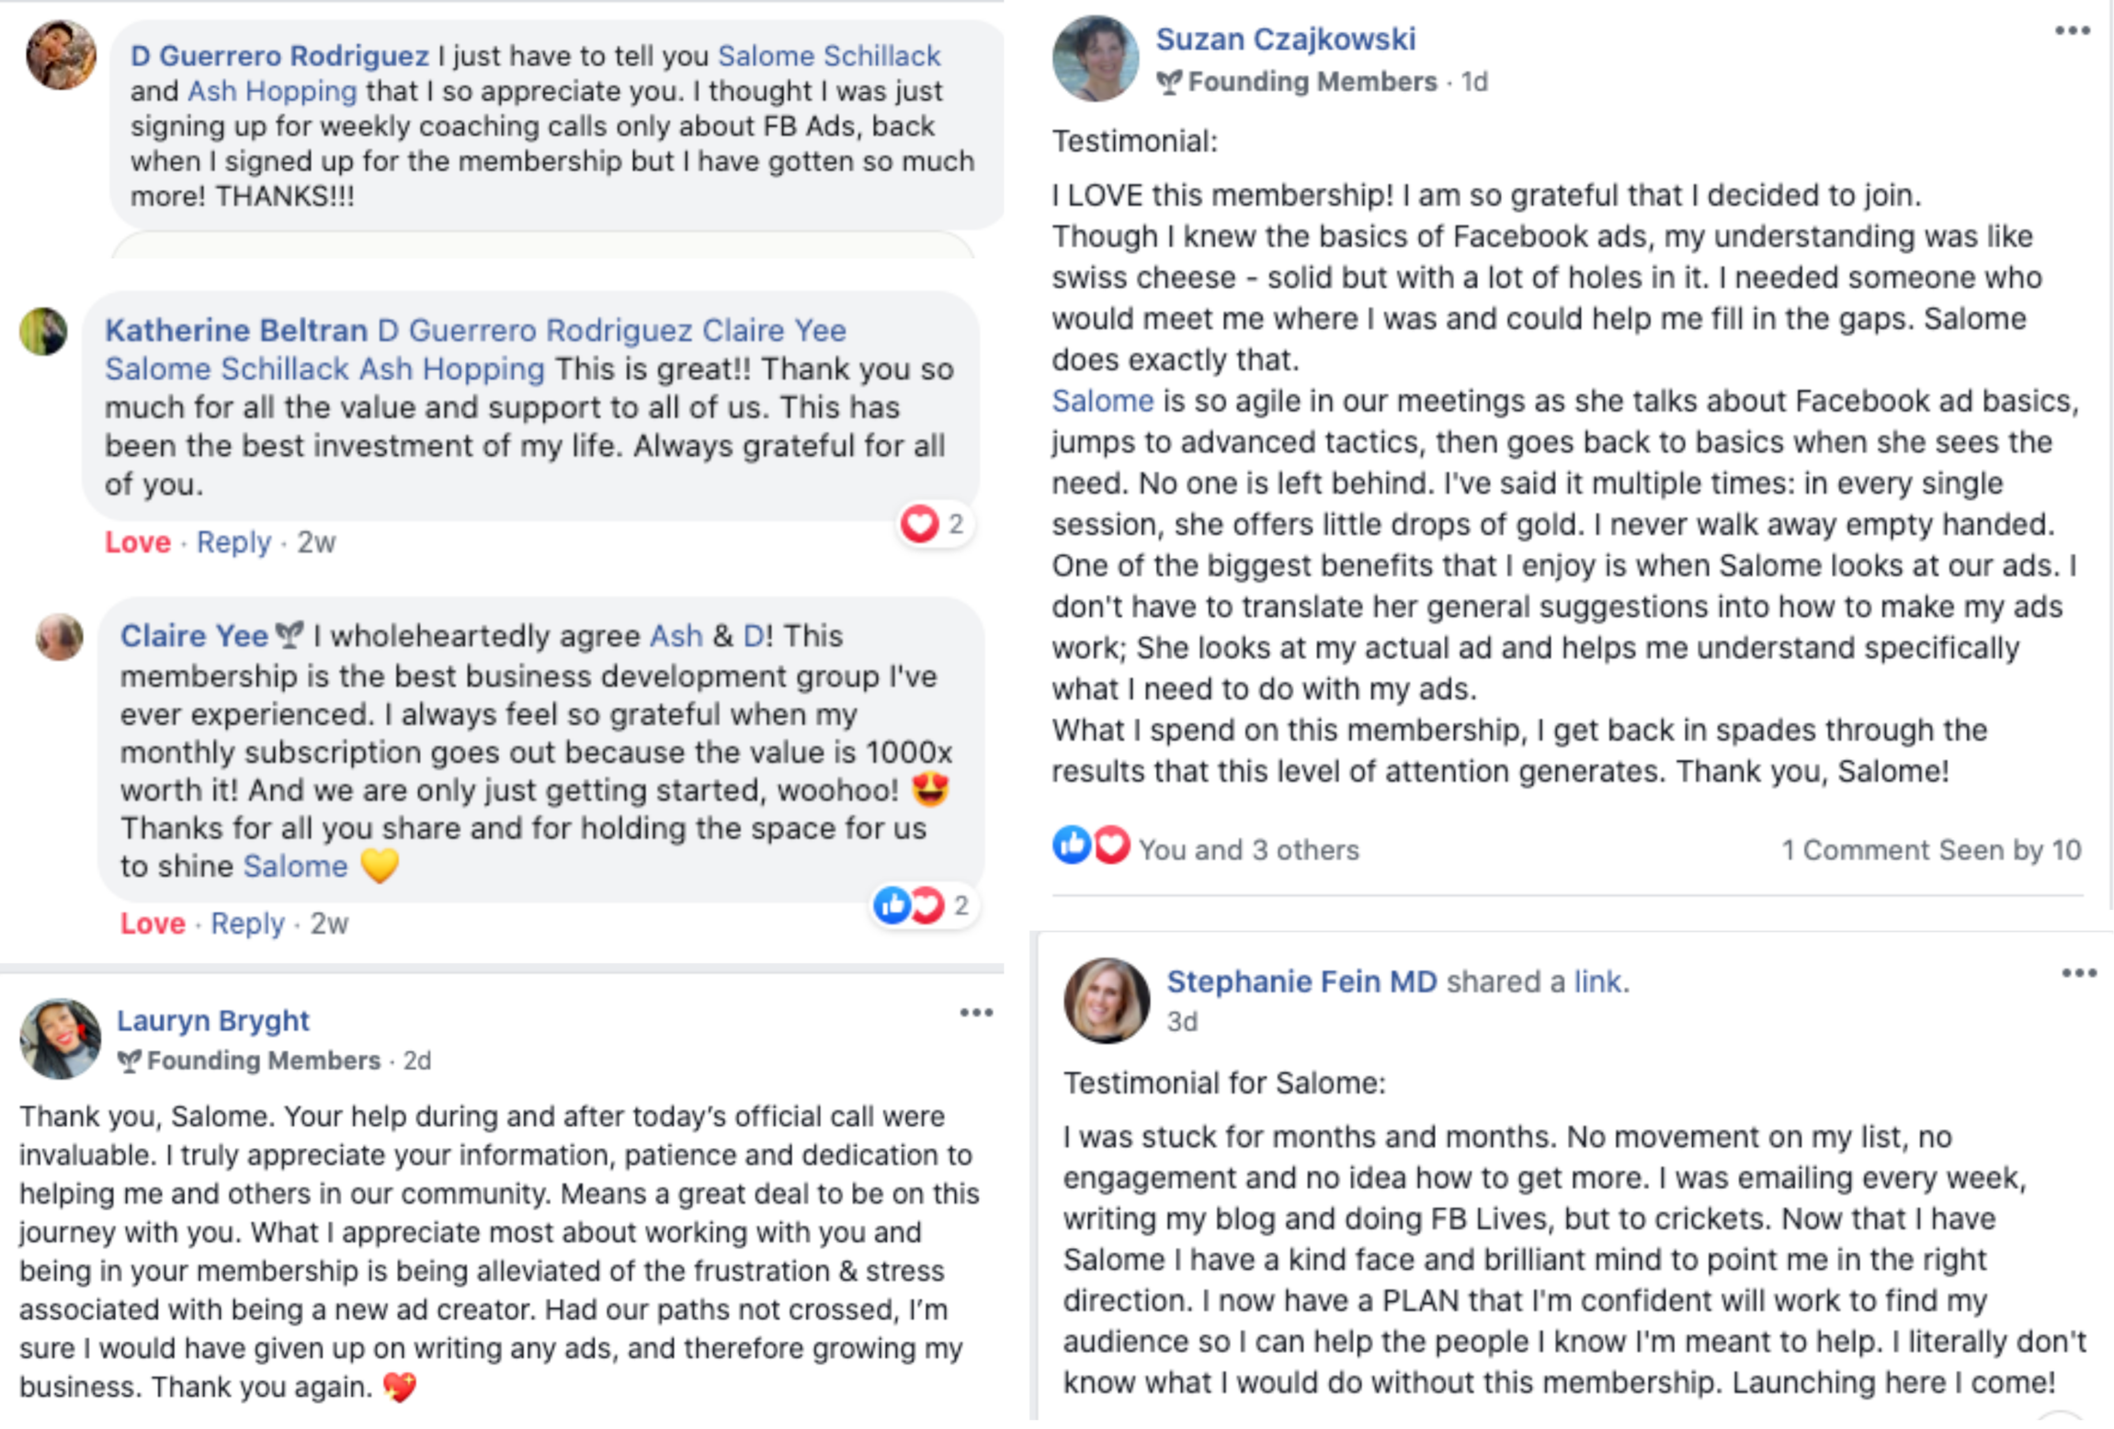Reply to Katherine Beltran's comment

pos(233,542)
